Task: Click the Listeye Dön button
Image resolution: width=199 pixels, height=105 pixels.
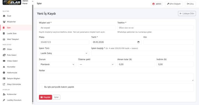Action: 187,14
